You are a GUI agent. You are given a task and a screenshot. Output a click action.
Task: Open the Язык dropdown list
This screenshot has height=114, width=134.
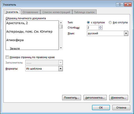point(126,33)
